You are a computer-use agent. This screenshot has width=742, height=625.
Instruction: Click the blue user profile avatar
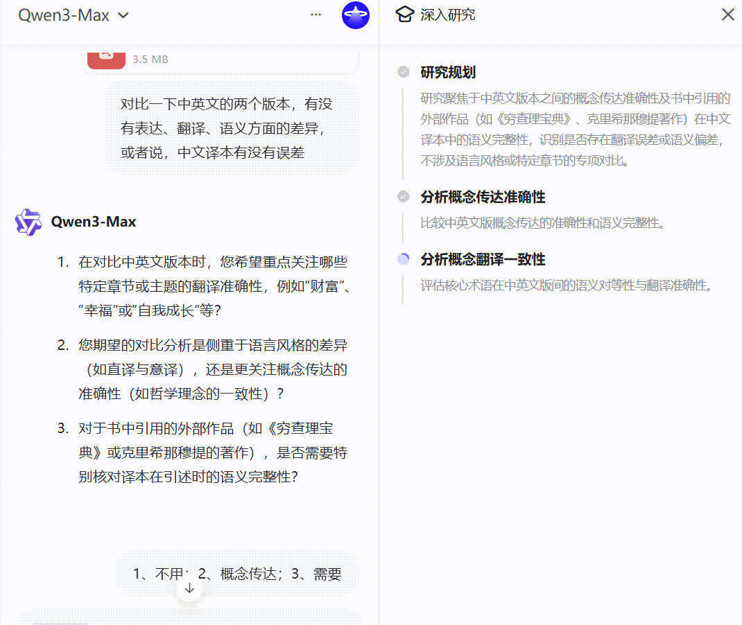(356, 15)
